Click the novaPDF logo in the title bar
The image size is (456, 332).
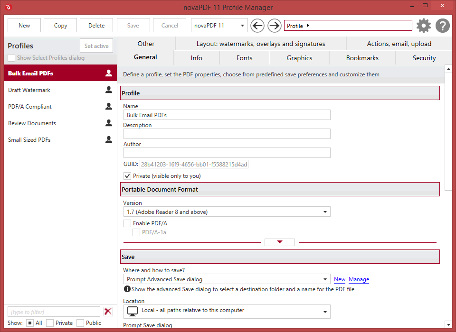click(8, 7)
